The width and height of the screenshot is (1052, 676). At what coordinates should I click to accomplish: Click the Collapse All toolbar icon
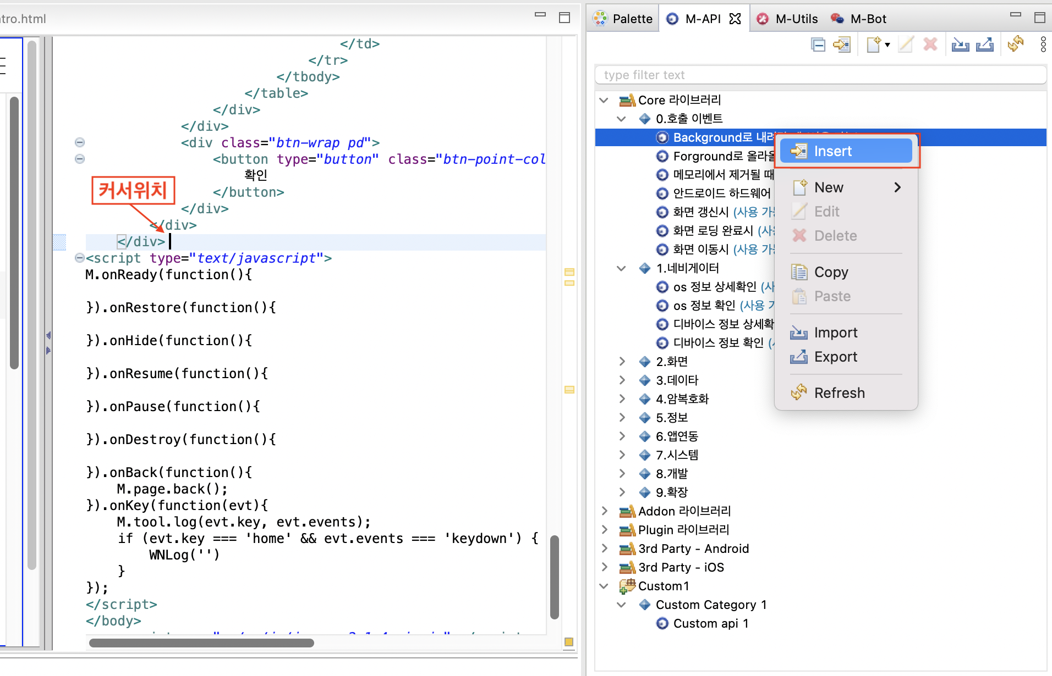[819, 45]
